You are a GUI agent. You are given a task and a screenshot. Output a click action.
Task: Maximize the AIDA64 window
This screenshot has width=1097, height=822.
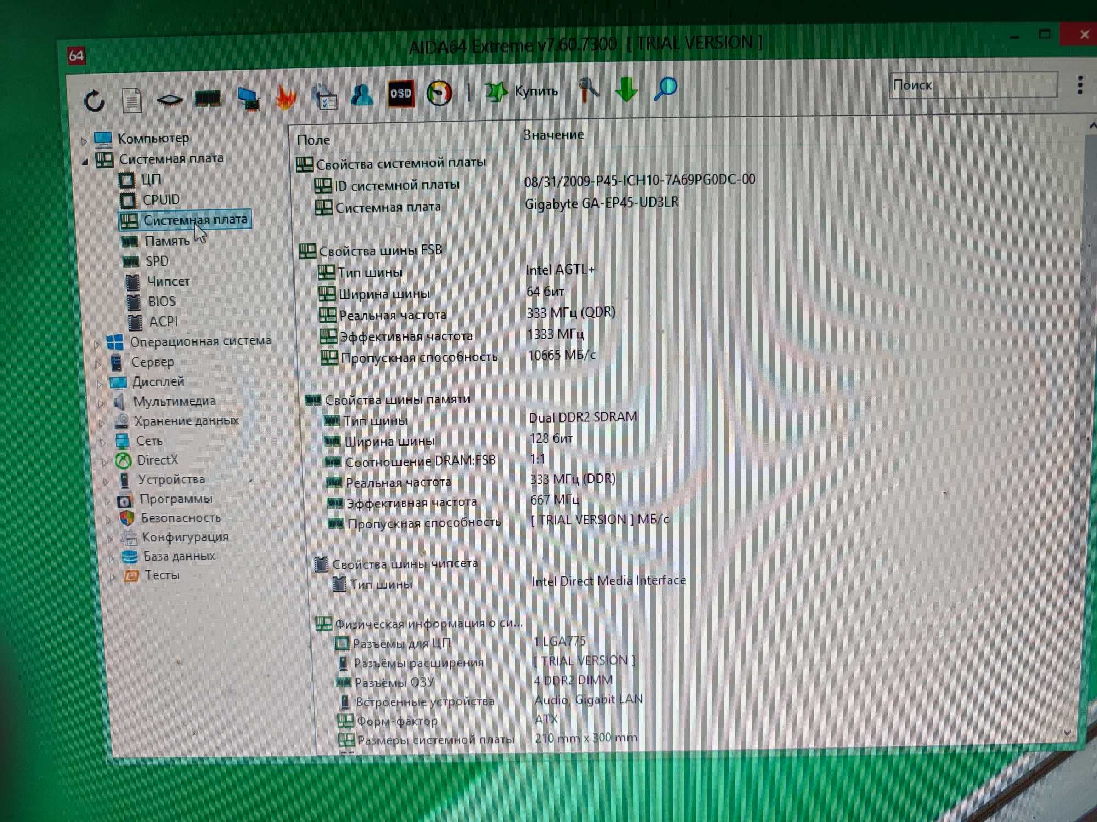pyautogui.click(x=1045, y=34)
